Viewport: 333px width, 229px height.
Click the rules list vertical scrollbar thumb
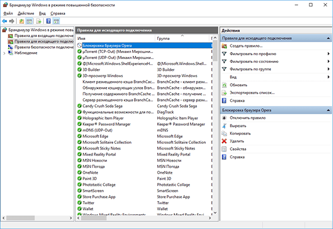click(215, 51)
